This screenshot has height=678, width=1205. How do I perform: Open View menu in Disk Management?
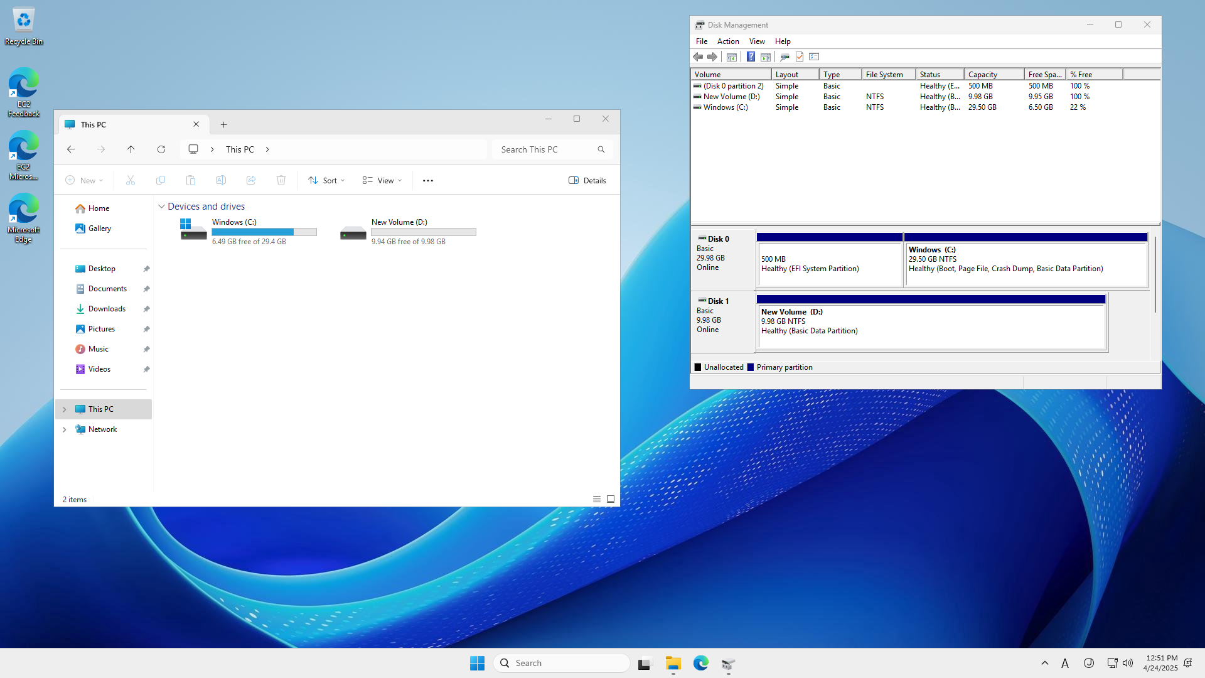[x=757, y=41]
